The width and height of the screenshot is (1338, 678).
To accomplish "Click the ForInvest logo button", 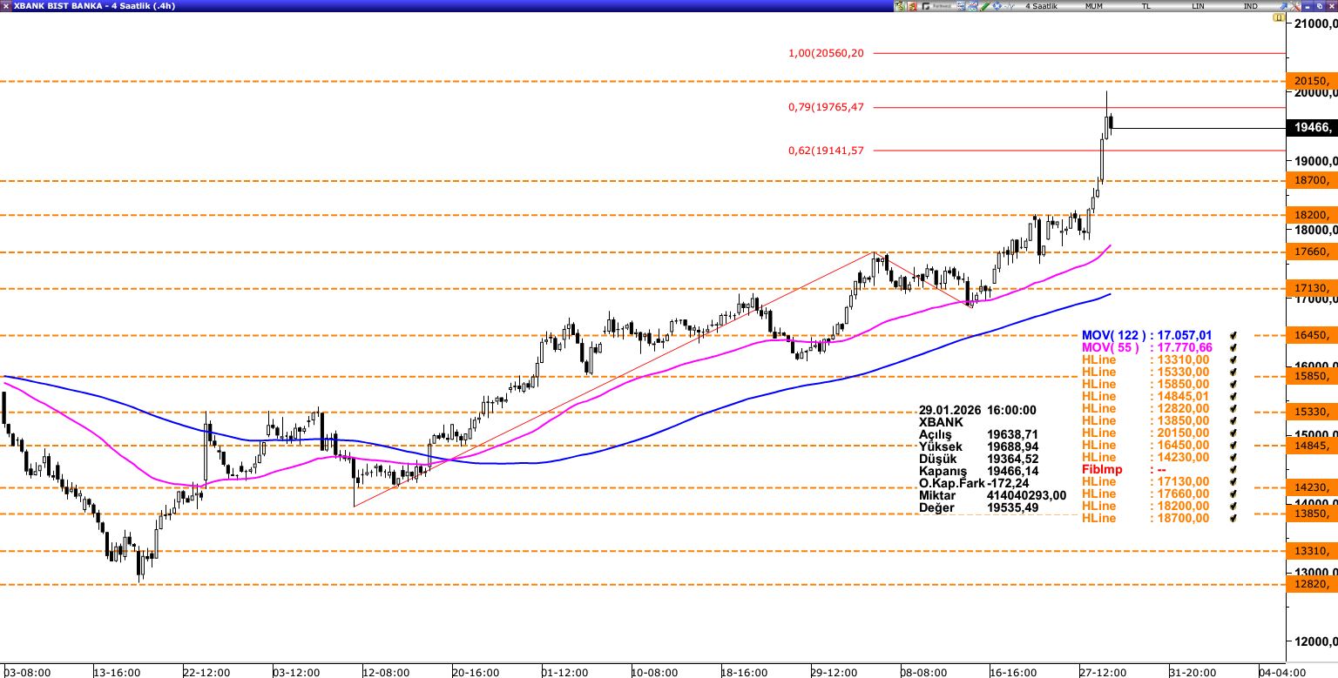I will click(936, 6).
